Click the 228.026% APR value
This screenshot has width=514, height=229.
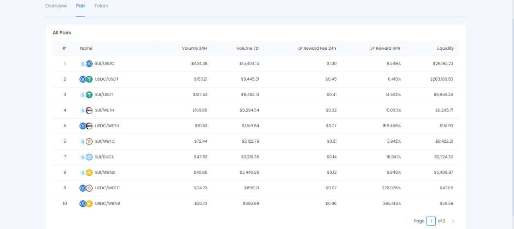(391, 188)
